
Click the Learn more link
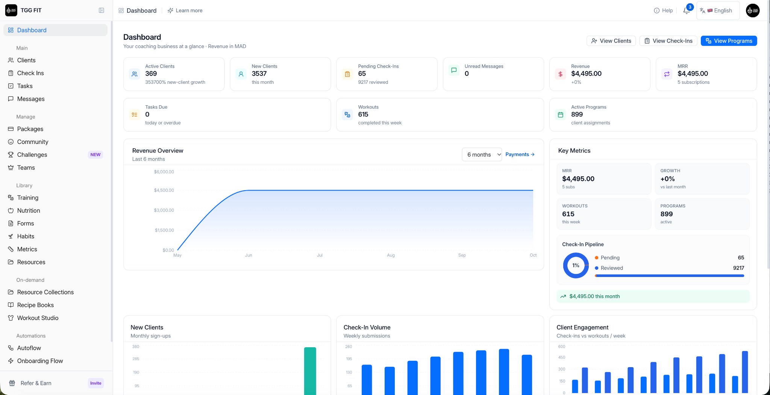(185, 11)
